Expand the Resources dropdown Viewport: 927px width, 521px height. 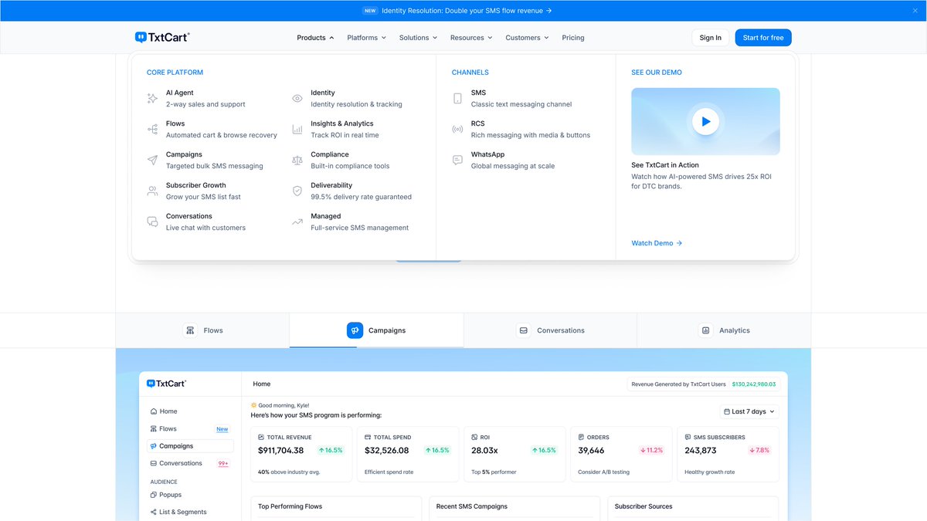tap(471, 37)
